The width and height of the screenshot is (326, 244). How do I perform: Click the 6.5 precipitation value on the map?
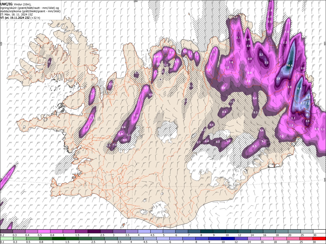tap(308, 97)
